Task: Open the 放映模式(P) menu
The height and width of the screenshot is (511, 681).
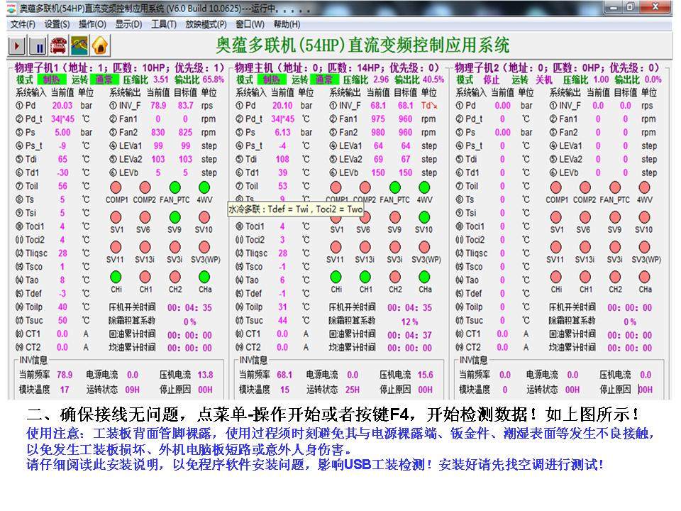Action: pyautogui.click(x=206, y=24)
